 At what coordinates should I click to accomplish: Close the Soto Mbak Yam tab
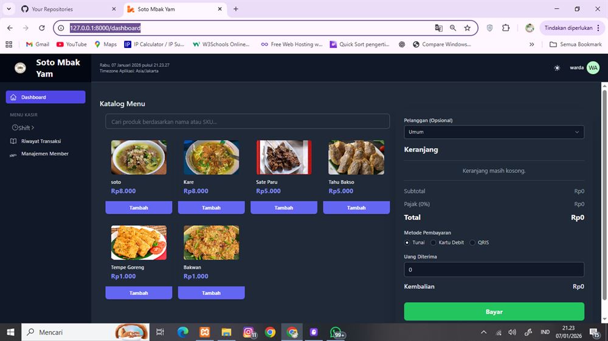(x=220, y=9)
